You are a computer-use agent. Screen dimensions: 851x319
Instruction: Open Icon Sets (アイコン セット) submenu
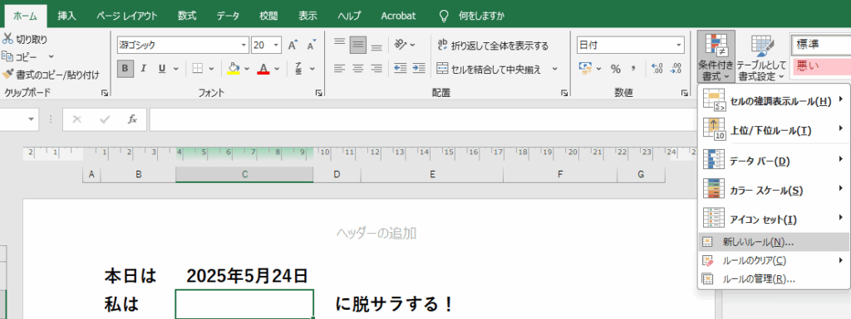point(774,219)
